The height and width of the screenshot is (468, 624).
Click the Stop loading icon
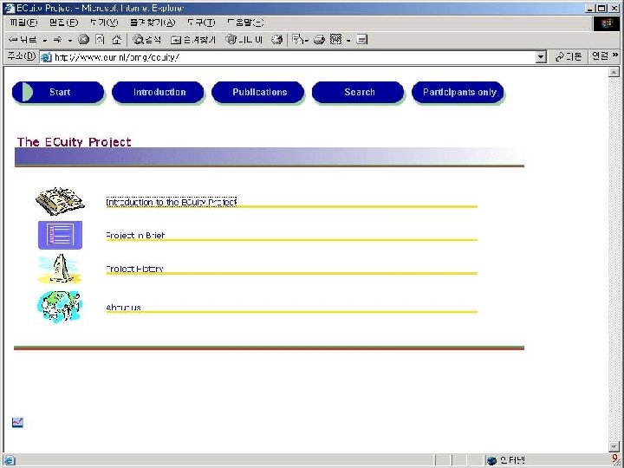[x=83, y=39]
